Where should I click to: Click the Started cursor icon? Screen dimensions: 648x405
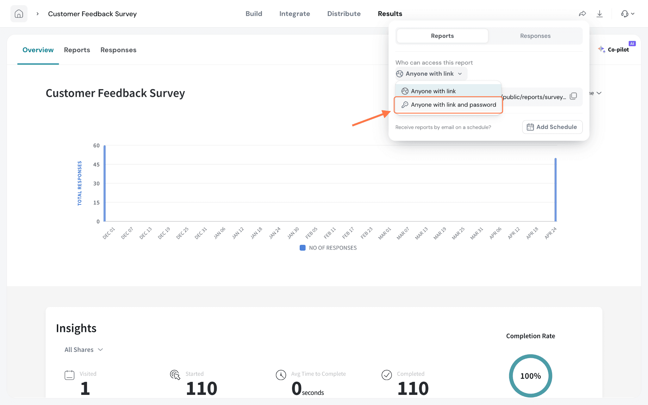175,375
